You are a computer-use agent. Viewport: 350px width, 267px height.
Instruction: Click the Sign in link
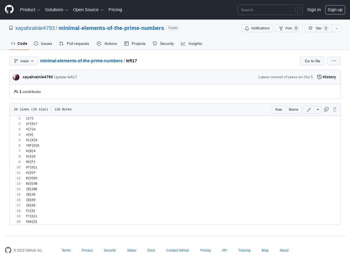314,10
